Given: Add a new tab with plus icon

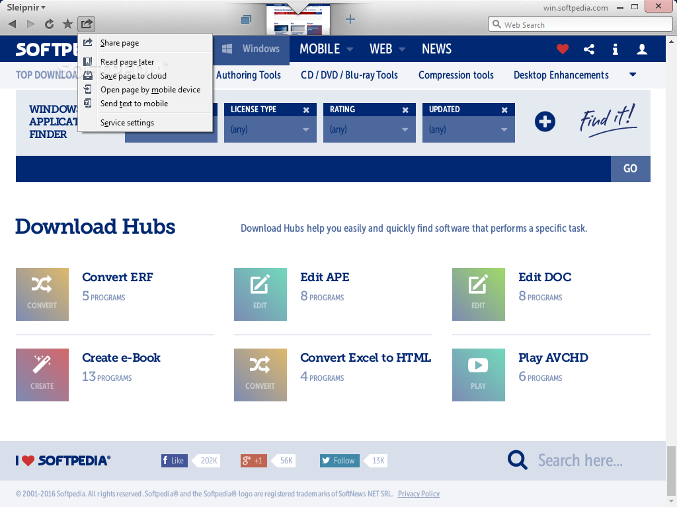Looking at the screenshot, I should tap(350, 19).
